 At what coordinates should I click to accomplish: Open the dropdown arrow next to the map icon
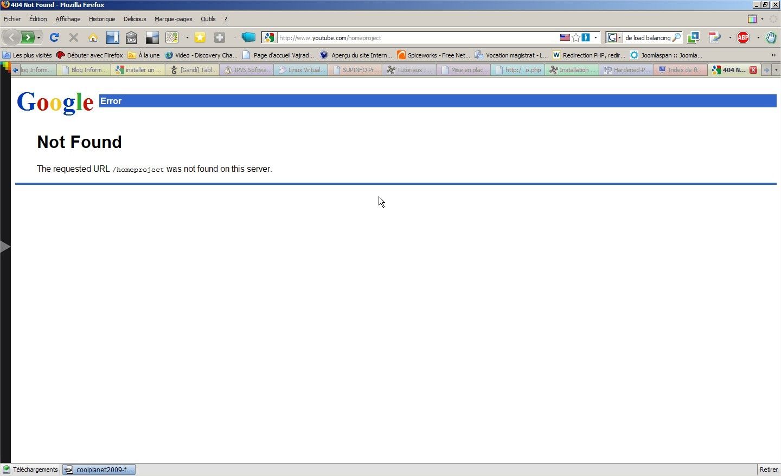tap(187, 38)
